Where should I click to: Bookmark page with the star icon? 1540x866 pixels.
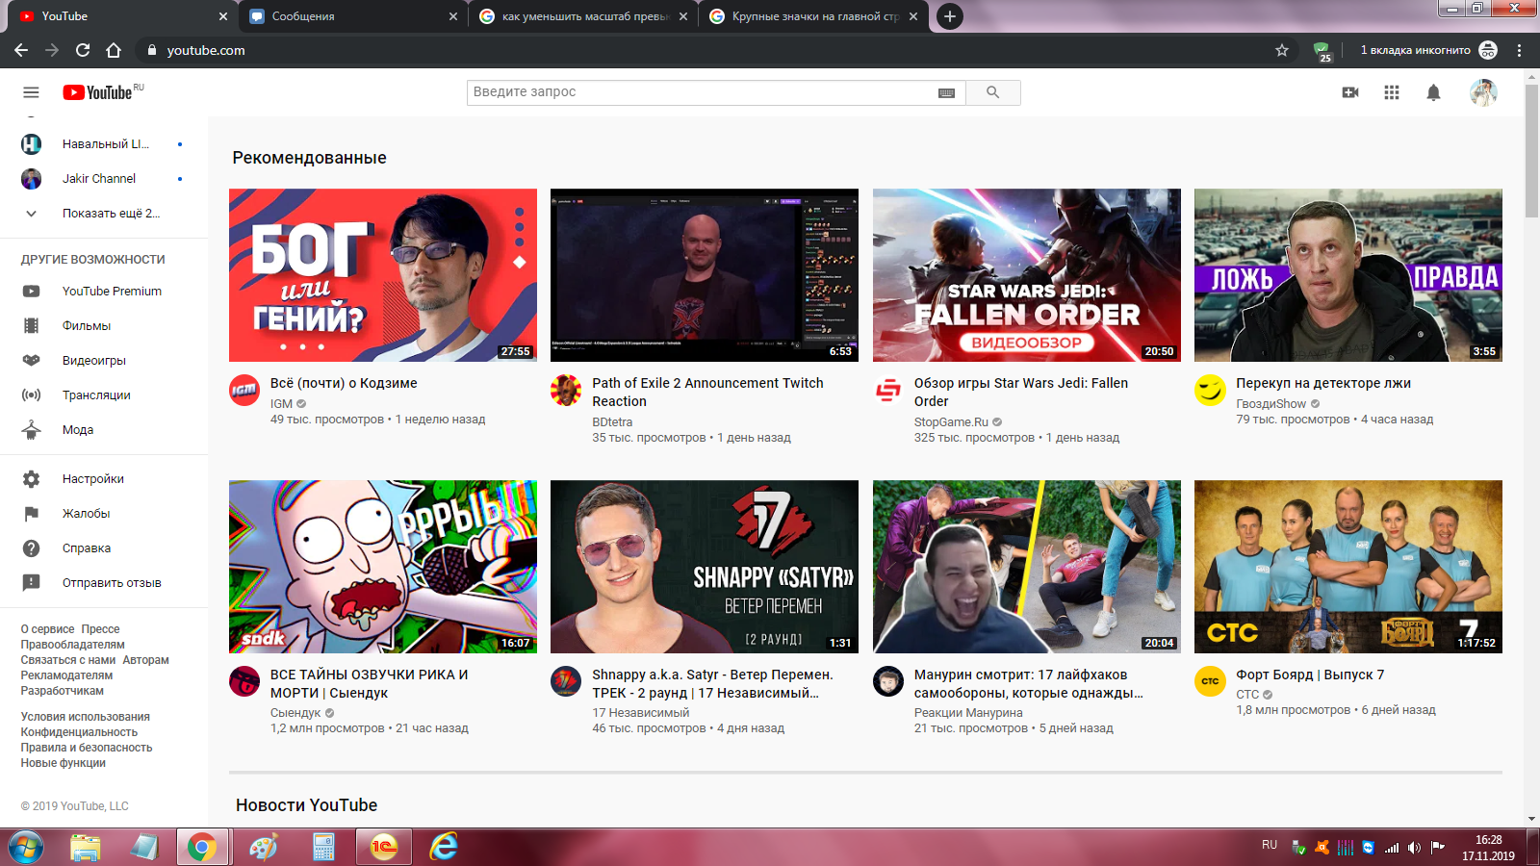coord(1282,50)
